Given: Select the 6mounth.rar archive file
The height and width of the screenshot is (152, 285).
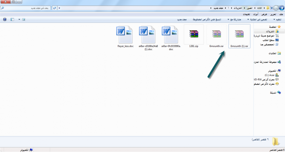Looking at the screenshot, I should tap(217, 36).
